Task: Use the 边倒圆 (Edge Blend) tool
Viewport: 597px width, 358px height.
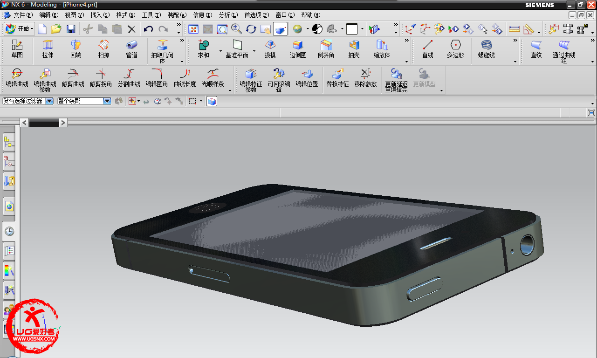Action: 298,49
